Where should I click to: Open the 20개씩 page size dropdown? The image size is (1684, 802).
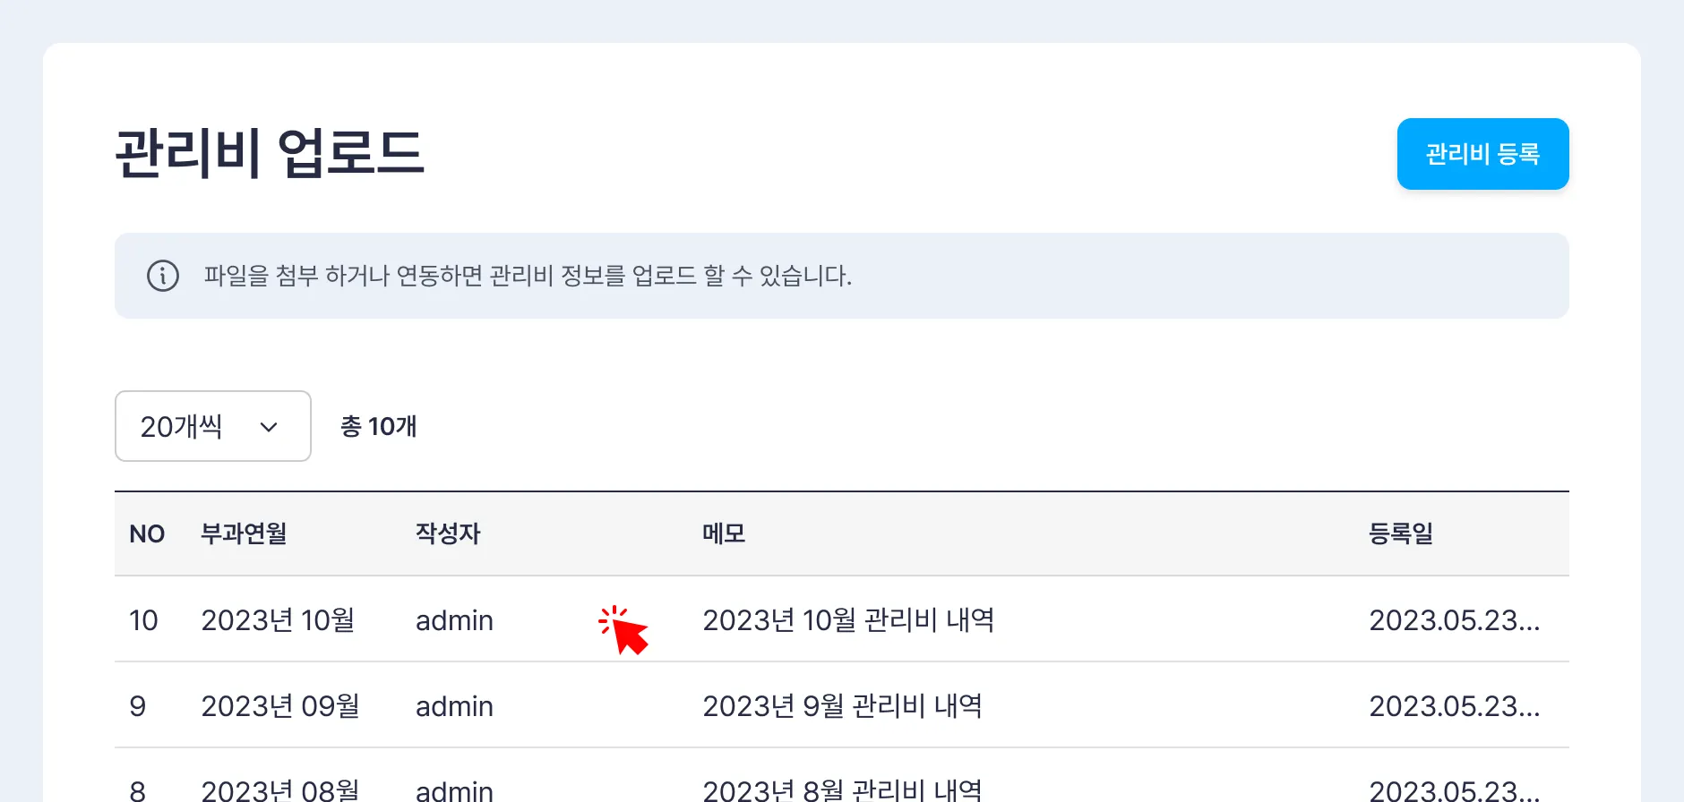(x=212, y=426)
